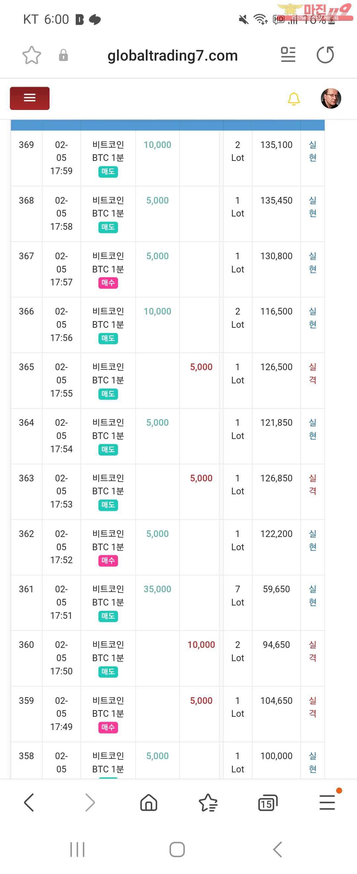This screenshot has width=357, height=874.
Task: Open browser tools menu icon
Action: tap(327, 802)
